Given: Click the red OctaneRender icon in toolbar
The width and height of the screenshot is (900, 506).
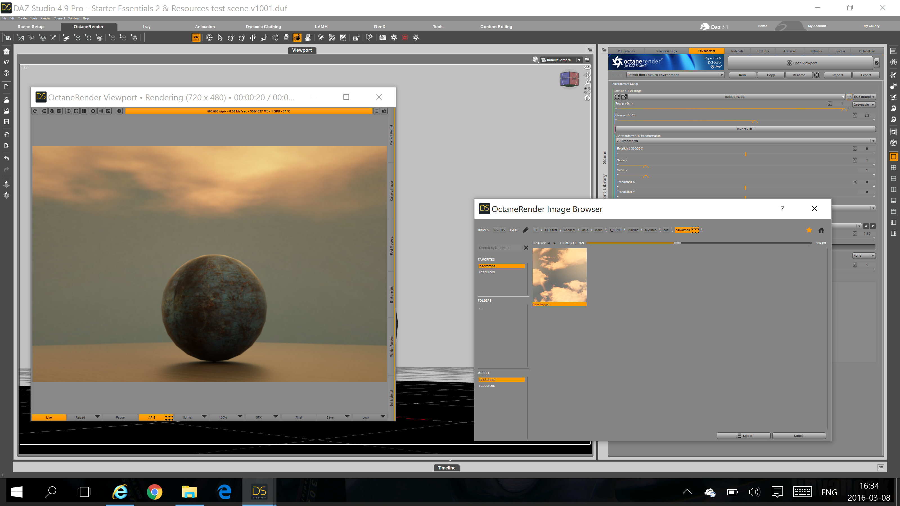Looking at the screenshot, I should click(x=405, y=38).
